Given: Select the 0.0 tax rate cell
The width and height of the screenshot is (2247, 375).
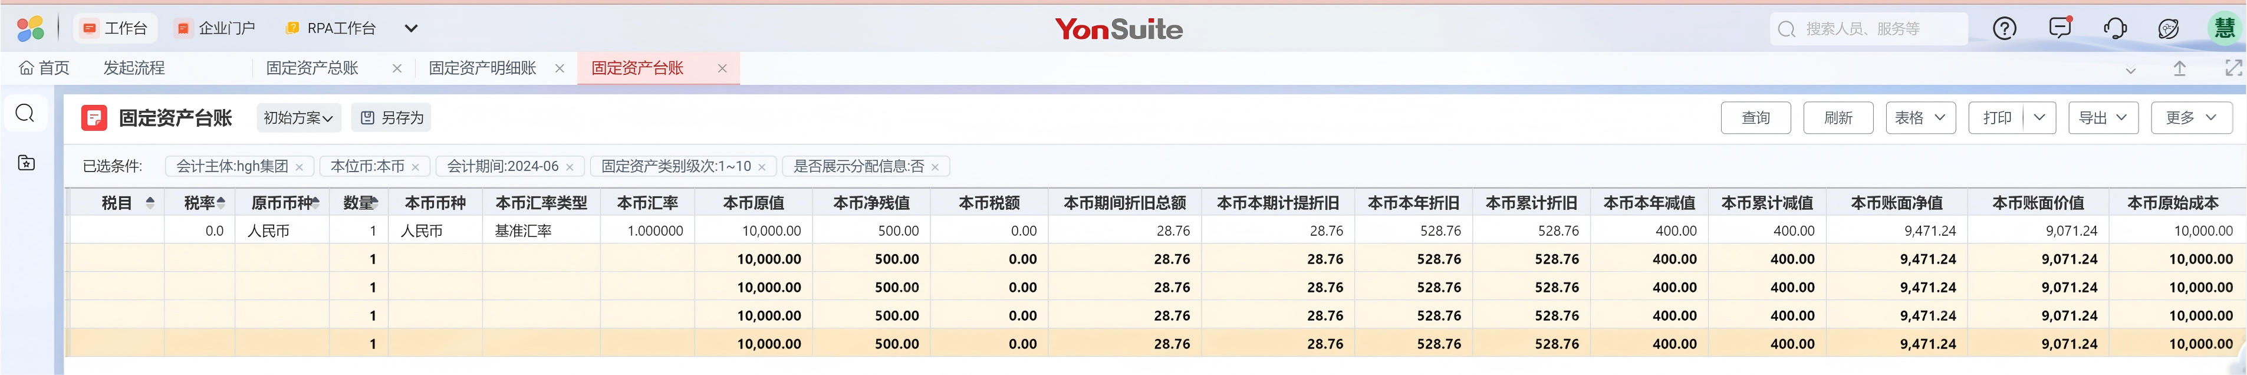Looking at the screenshot, I should click(200, 230).
